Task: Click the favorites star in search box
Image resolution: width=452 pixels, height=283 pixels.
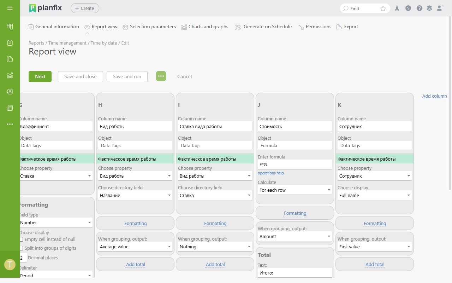Action: coord(383,8)
